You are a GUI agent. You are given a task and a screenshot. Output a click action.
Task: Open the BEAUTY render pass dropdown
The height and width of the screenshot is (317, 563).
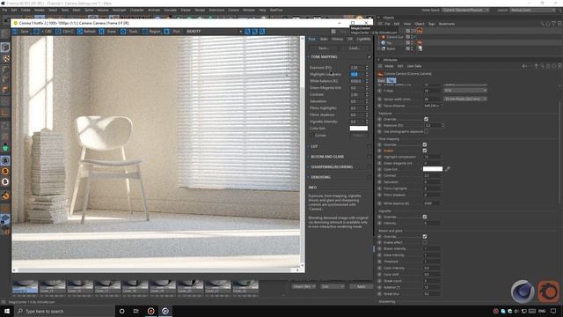click(x=214, y=32)
